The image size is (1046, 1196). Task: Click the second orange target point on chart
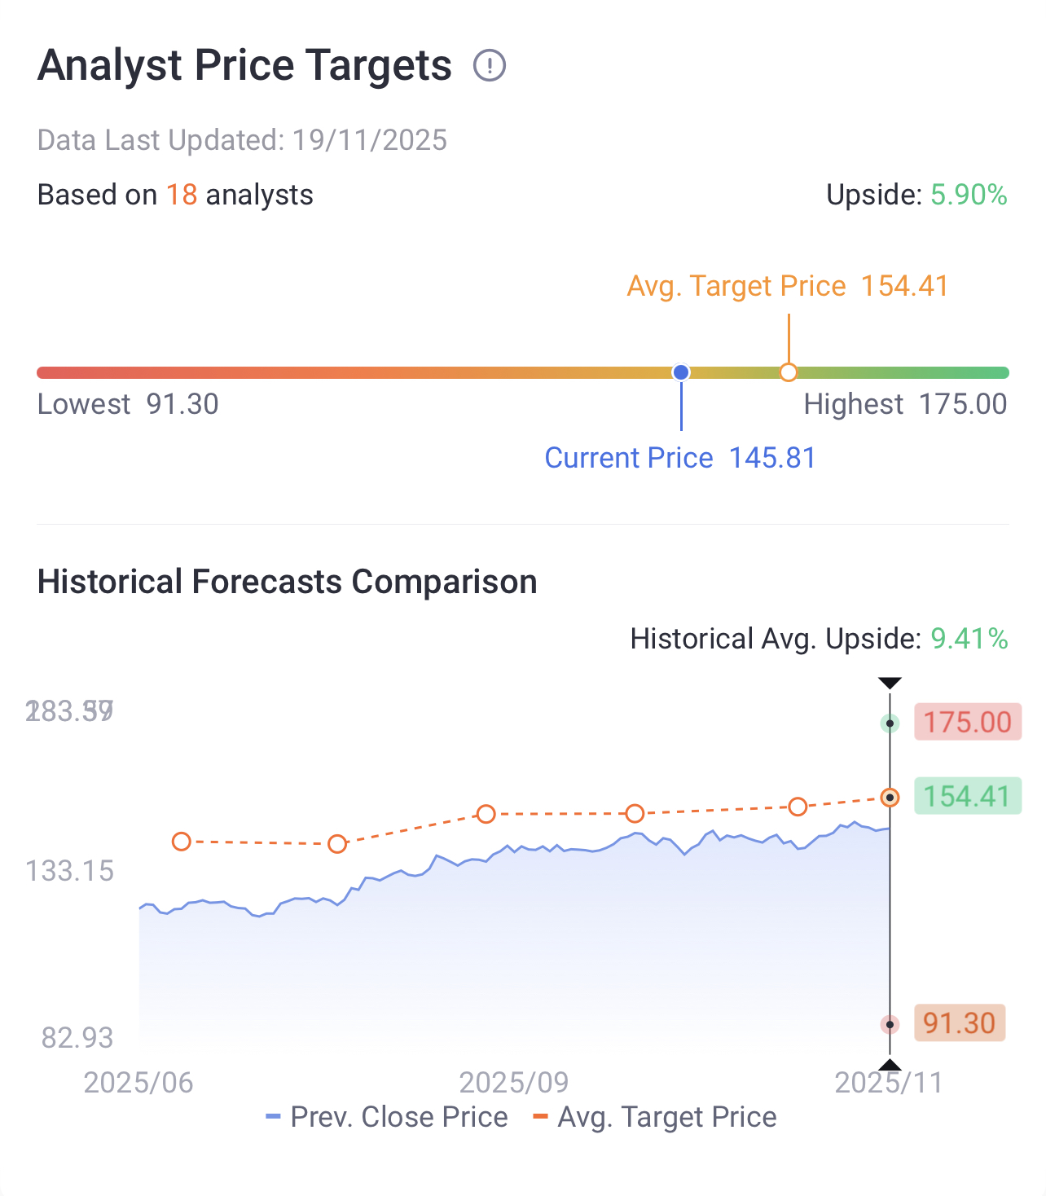pos(337,844)
